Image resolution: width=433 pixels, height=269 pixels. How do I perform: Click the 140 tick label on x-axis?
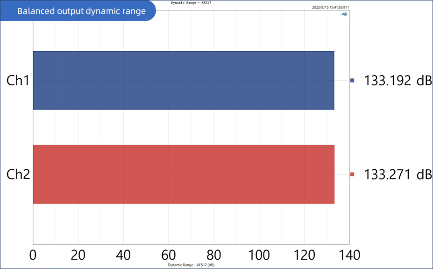[349, 255]
